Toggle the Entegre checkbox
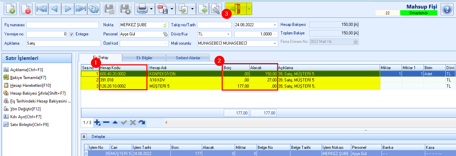The height and width of the screenshot is (156, 456). 71,34
